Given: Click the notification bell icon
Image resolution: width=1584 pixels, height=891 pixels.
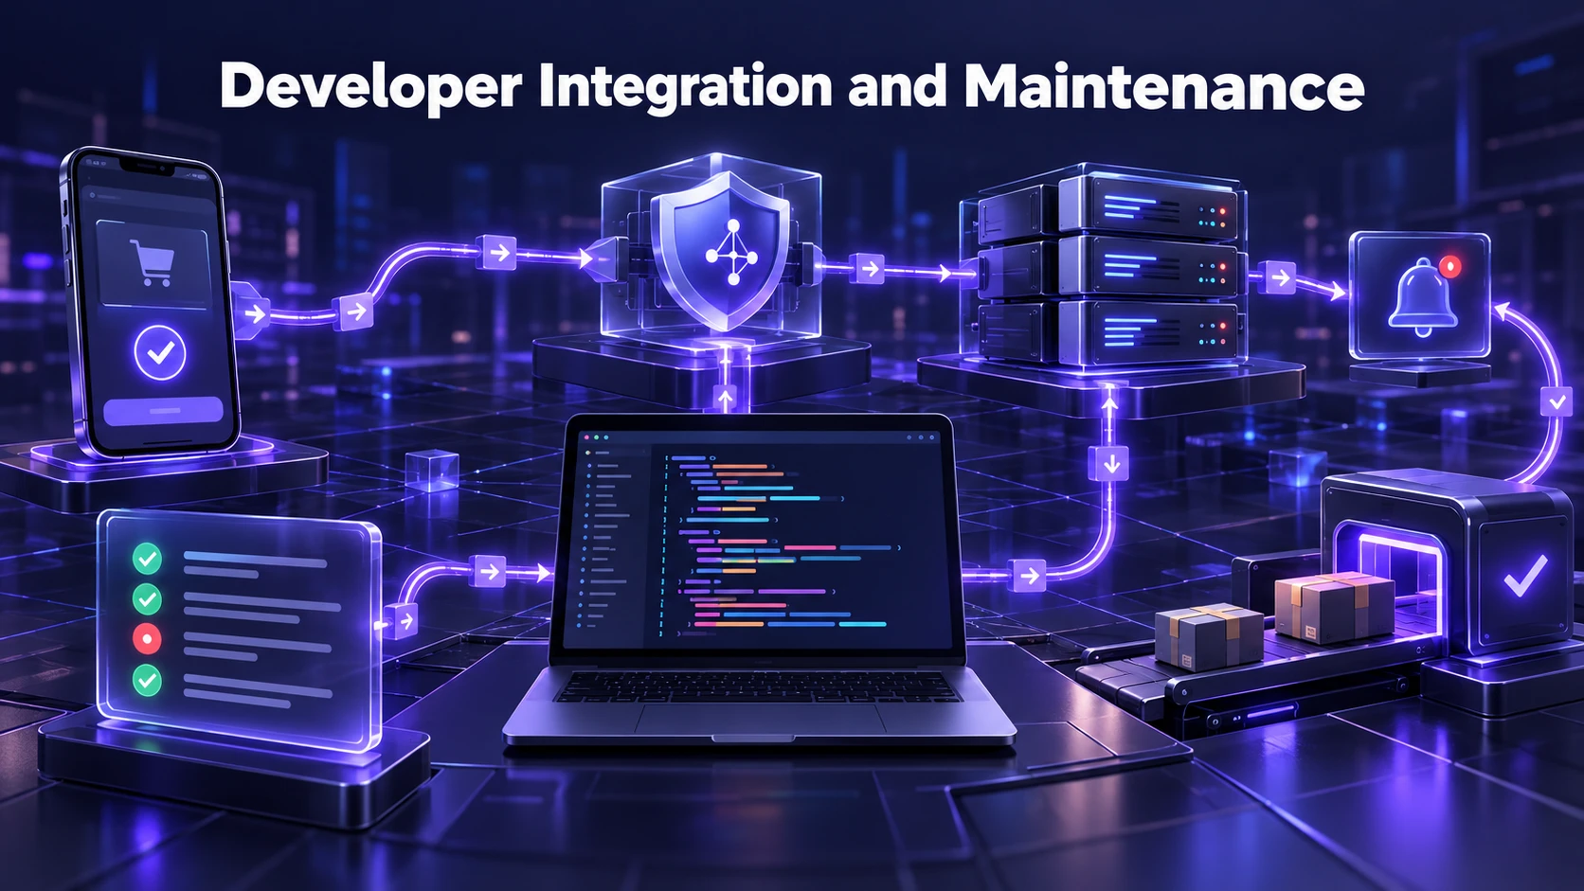Looking at the screenshot, I should point(1423,297).
